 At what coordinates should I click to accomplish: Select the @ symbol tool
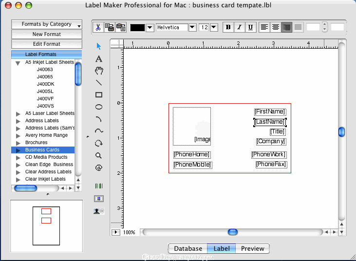(x=99, y=168)
